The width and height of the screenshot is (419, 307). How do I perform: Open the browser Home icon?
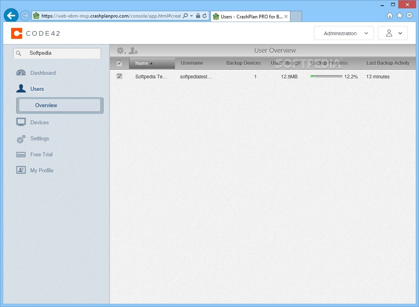coord(390,16)
